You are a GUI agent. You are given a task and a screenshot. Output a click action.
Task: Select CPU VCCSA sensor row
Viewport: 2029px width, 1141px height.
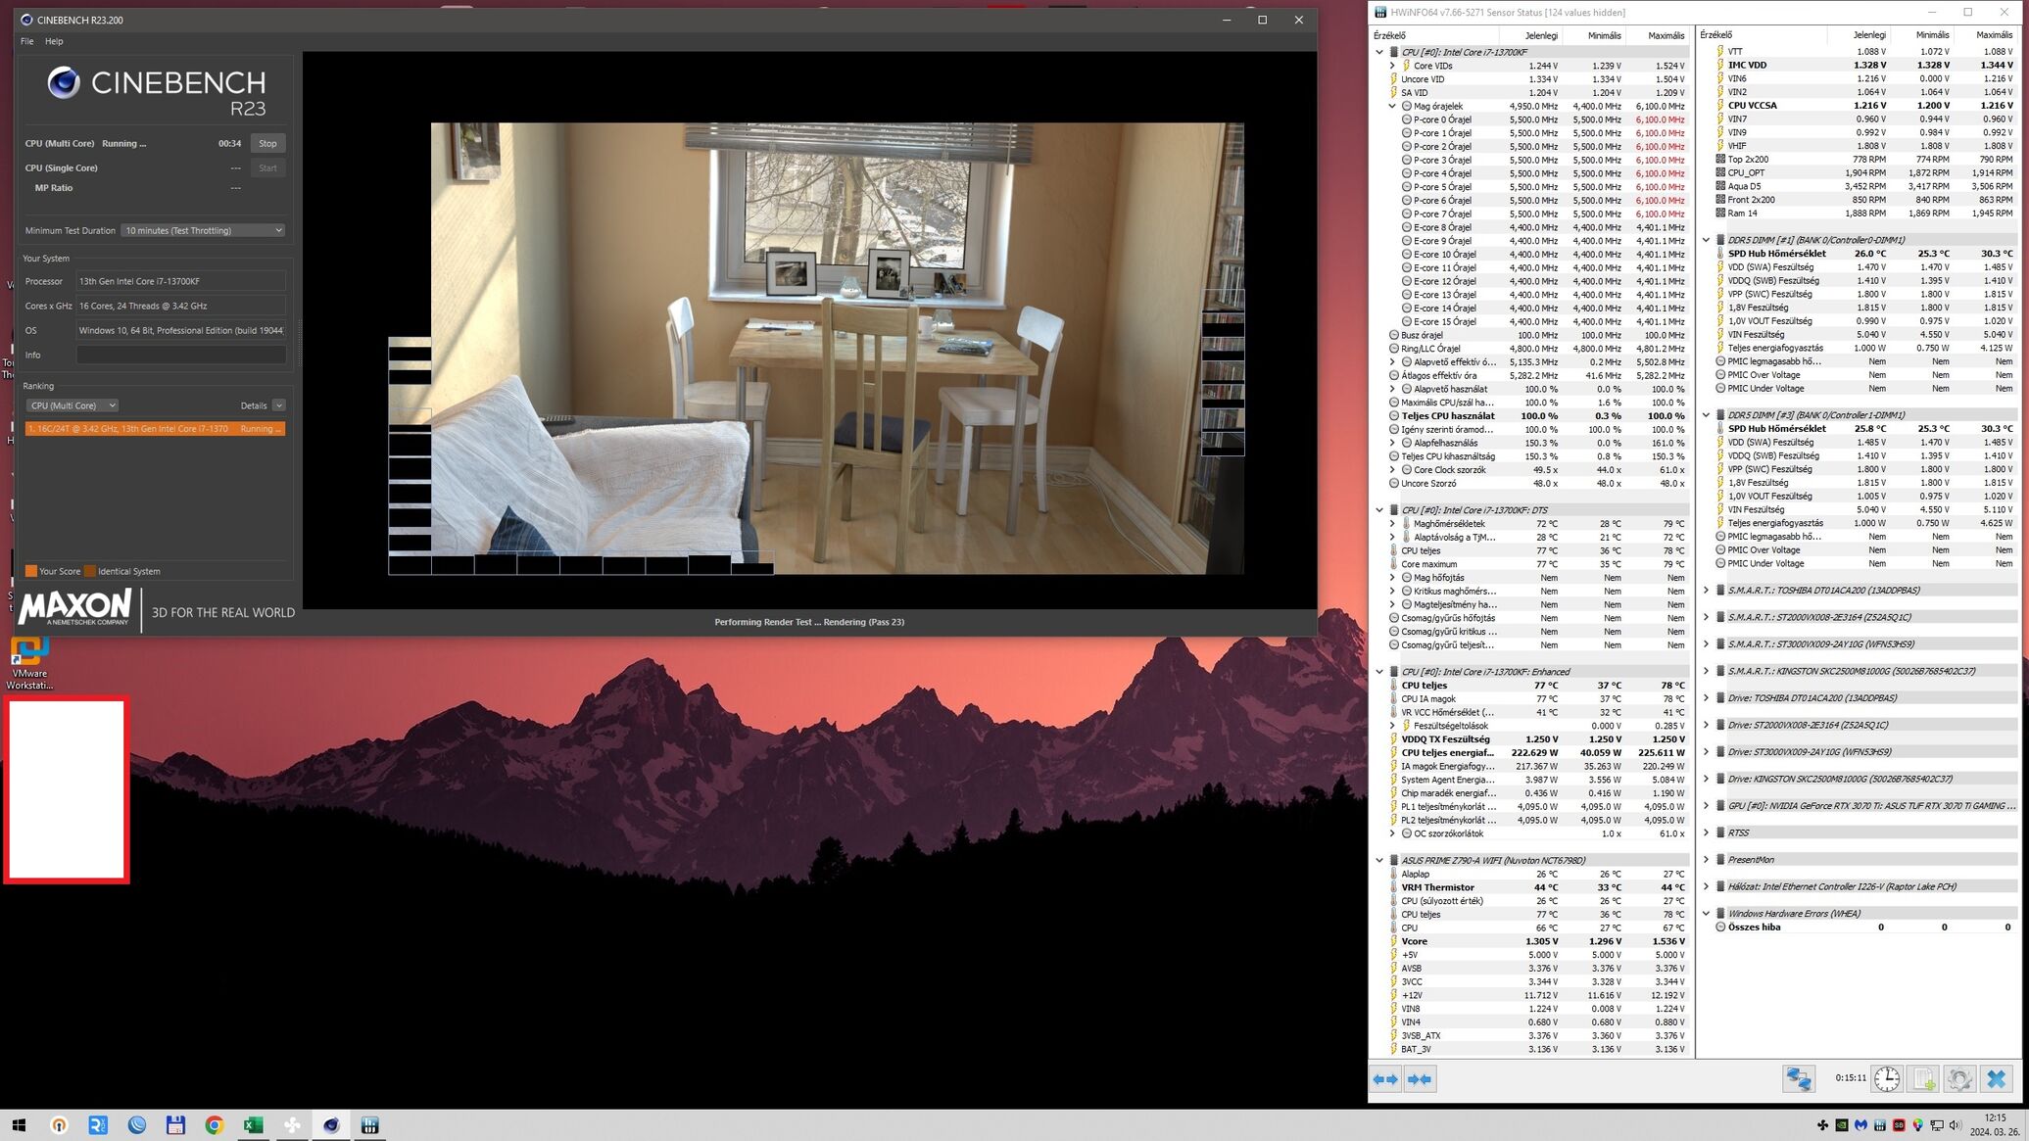[x=1865, y=106]
